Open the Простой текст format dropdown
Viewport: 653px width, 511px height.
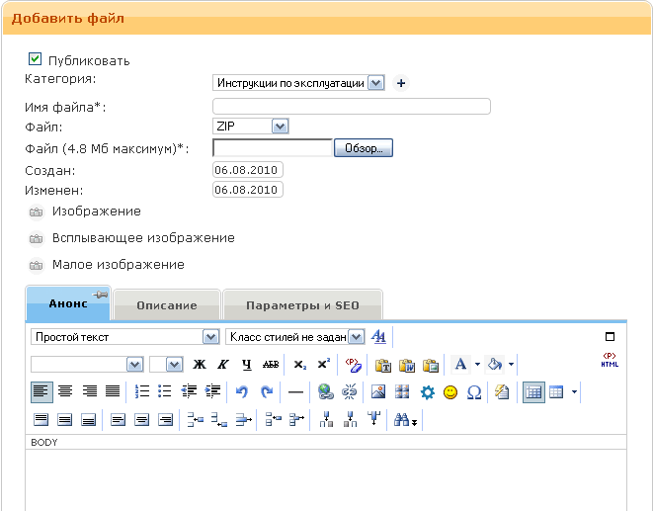click(209, 337)
